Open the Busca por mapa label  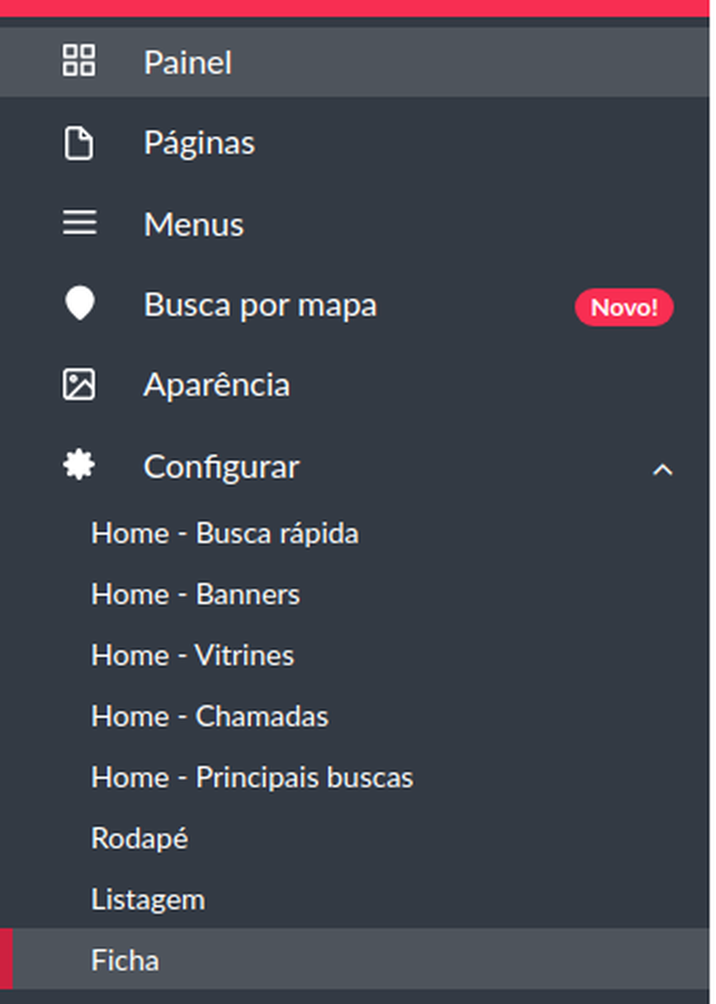point(260,305)
